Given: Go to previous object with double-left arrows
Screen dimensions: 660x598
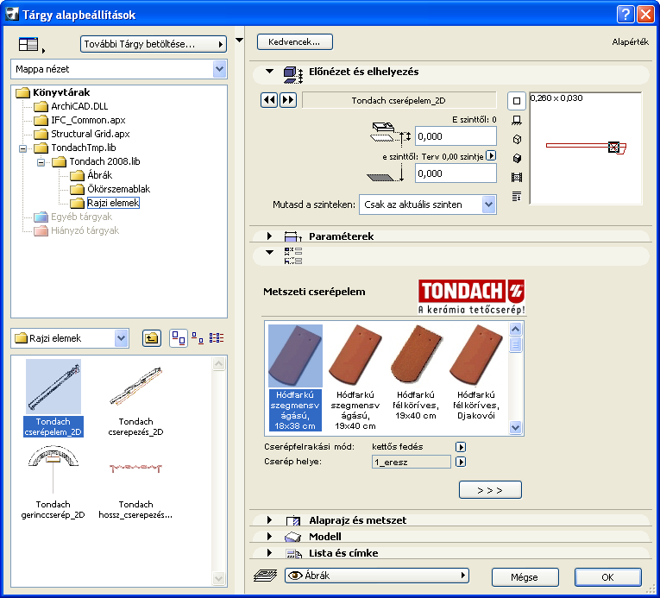Looking at the screenshot, I should [269, 100].
